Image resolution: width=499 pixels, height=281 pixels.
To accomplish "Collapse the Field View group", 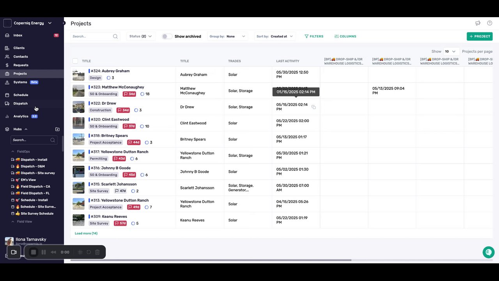I will point(13,222).
